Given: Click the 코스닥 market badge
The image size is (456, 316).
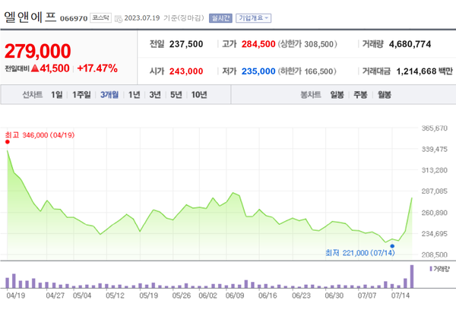Looking at the screenshot, I should pyautogui.click(x=100, y=17).
